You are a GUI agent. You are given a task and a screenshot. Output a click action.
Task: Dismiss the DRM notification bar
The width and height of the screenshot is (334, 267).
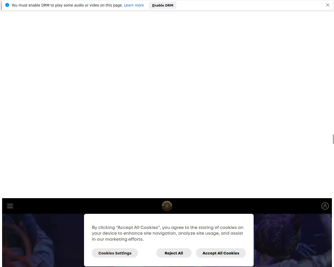(328, 5)
